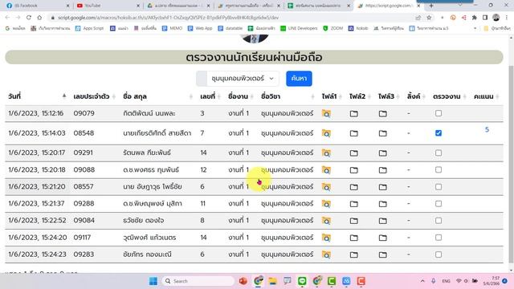This screenshot has width=514, height=289.
Task: Check the grading box for student 09088
Action: 439,169
